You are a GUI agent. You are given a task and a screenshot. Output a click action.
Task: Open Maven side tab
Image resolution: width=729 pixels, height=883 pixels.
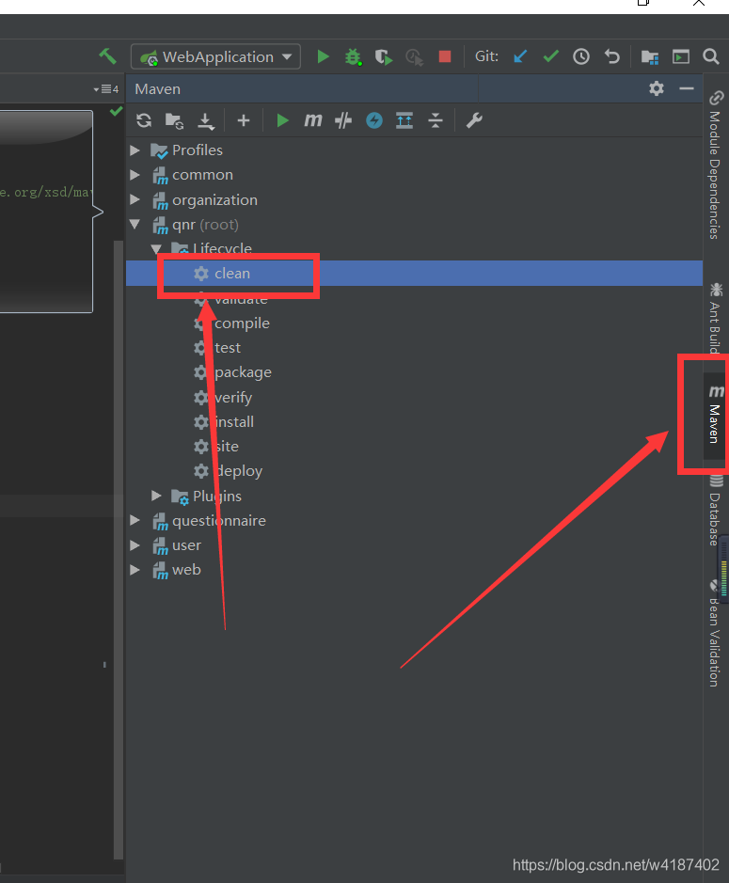(716, 416)
